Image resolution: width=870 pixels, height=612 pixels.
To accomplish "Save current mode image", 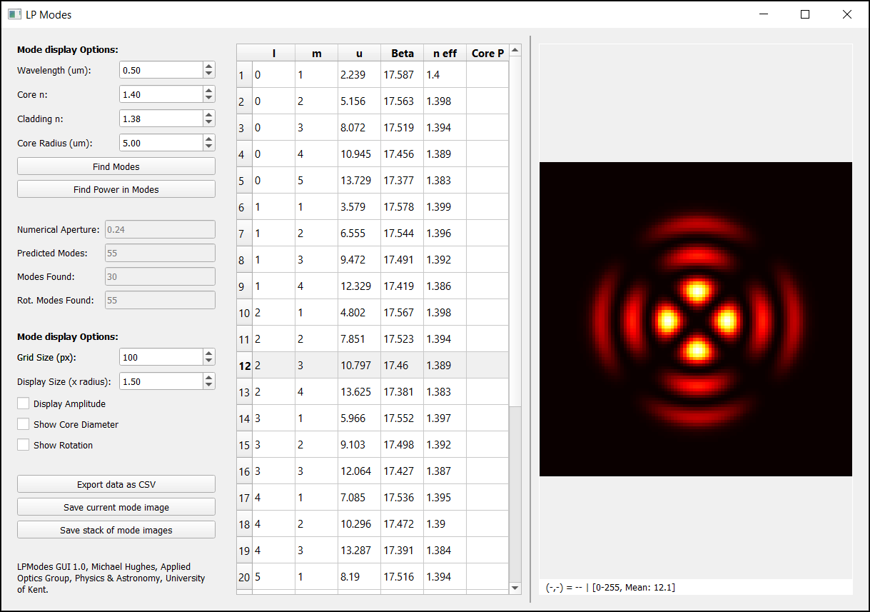I will point(116,506).
